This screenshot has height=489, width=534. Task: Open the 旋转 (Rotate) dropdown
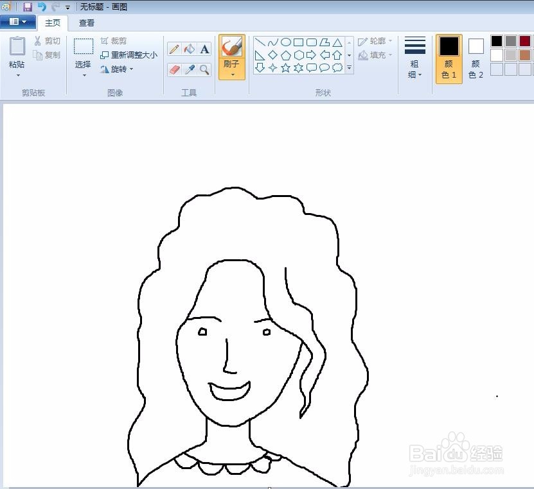tap(130, 69)
